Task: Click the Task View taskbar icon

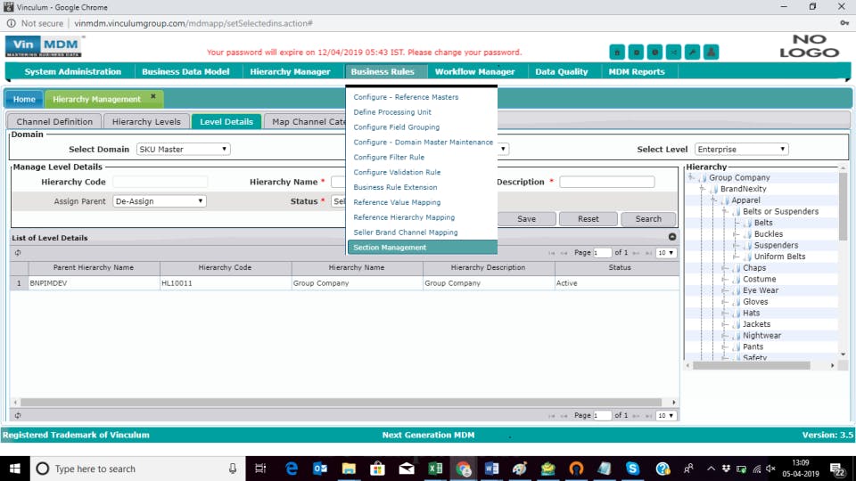Action: 260,469
